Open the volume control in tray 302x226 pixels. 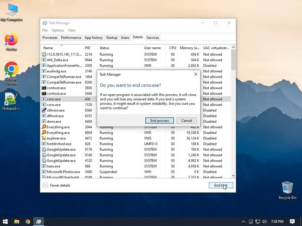click(265, 222)
